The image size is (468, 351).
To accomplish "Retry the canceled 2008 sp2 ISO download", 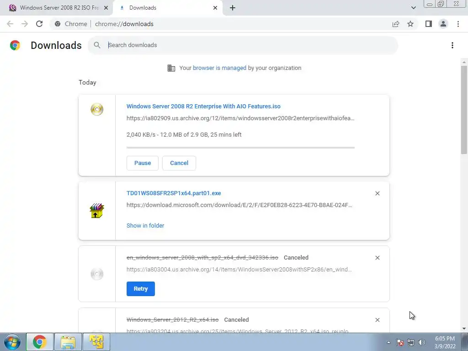I will click(x=141, y=289).
